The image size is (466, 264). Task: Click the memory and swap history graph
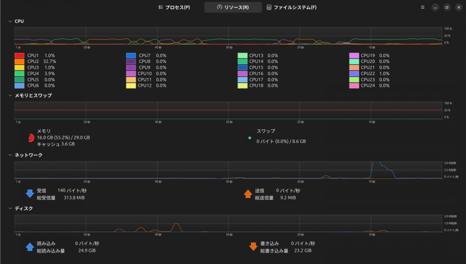[228, 110]
